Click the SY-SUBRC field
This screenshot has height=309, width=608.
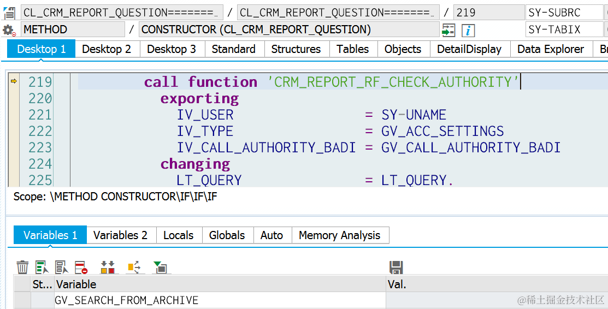pos(565,13)
